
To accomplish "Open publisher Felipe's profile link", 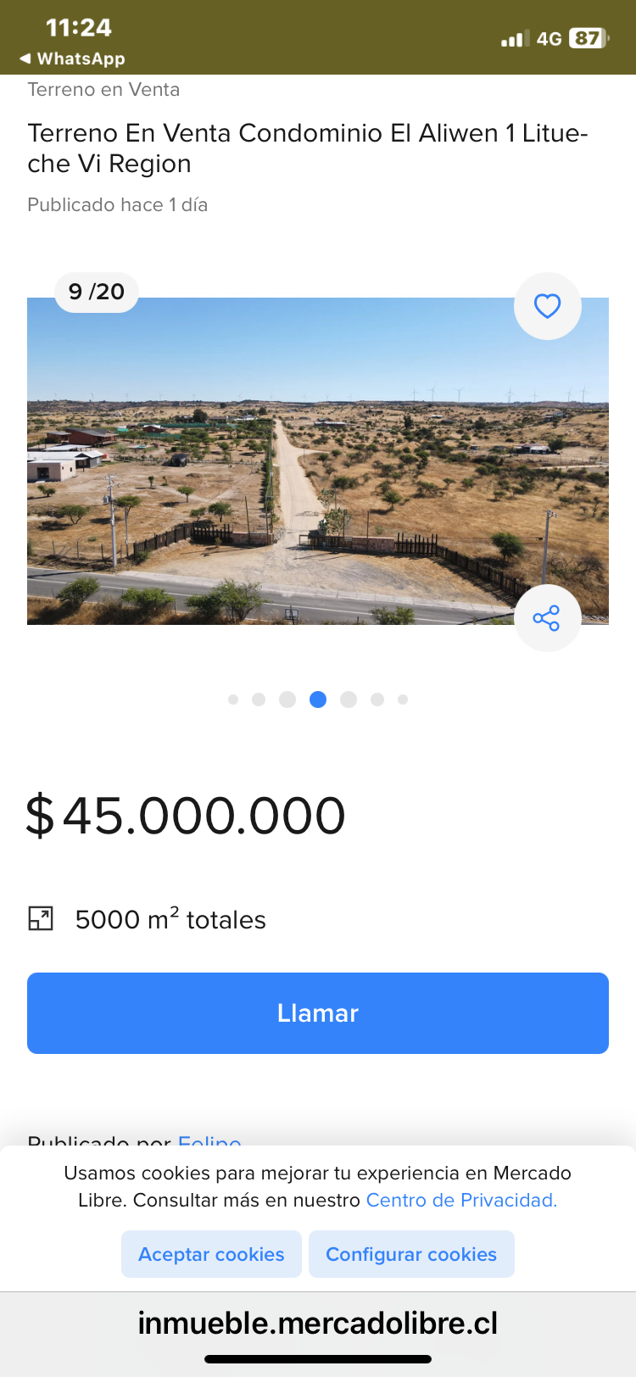I will [x=209, y=1140].
